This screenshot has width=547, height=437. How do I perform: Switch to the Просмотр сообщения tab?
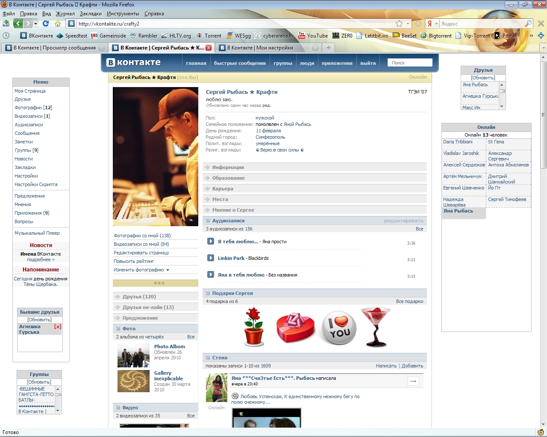(55, 48)
